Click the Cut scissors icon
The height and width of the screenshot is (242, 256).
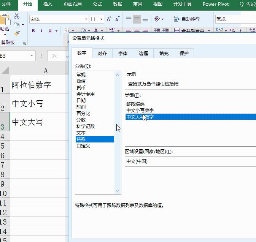[x=17, y=16]
